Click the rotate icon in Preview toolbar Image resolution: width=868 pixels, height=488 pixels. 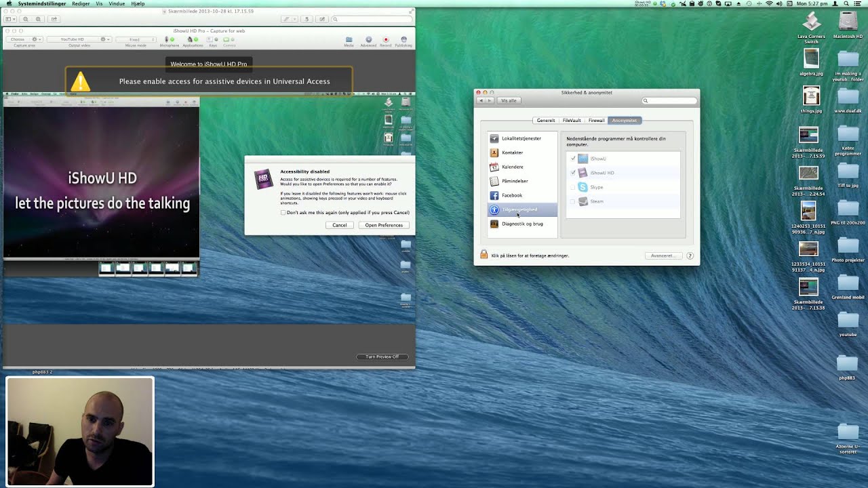point(307,19)
